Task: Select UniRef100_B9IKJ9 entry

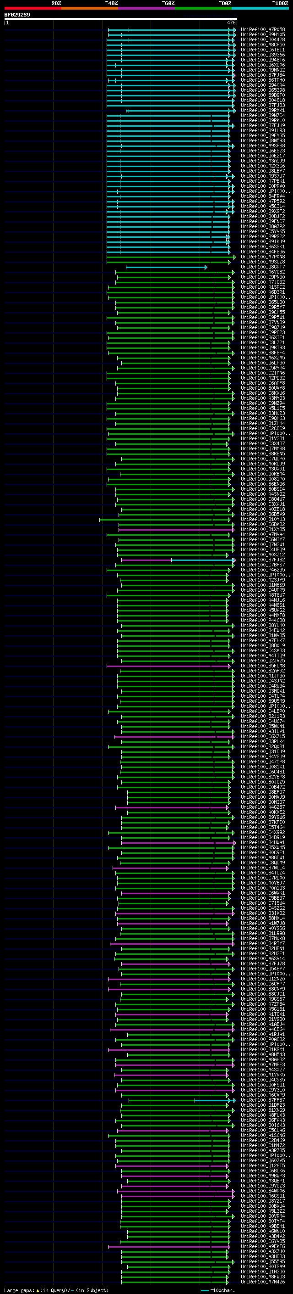Action: [263, 241]
